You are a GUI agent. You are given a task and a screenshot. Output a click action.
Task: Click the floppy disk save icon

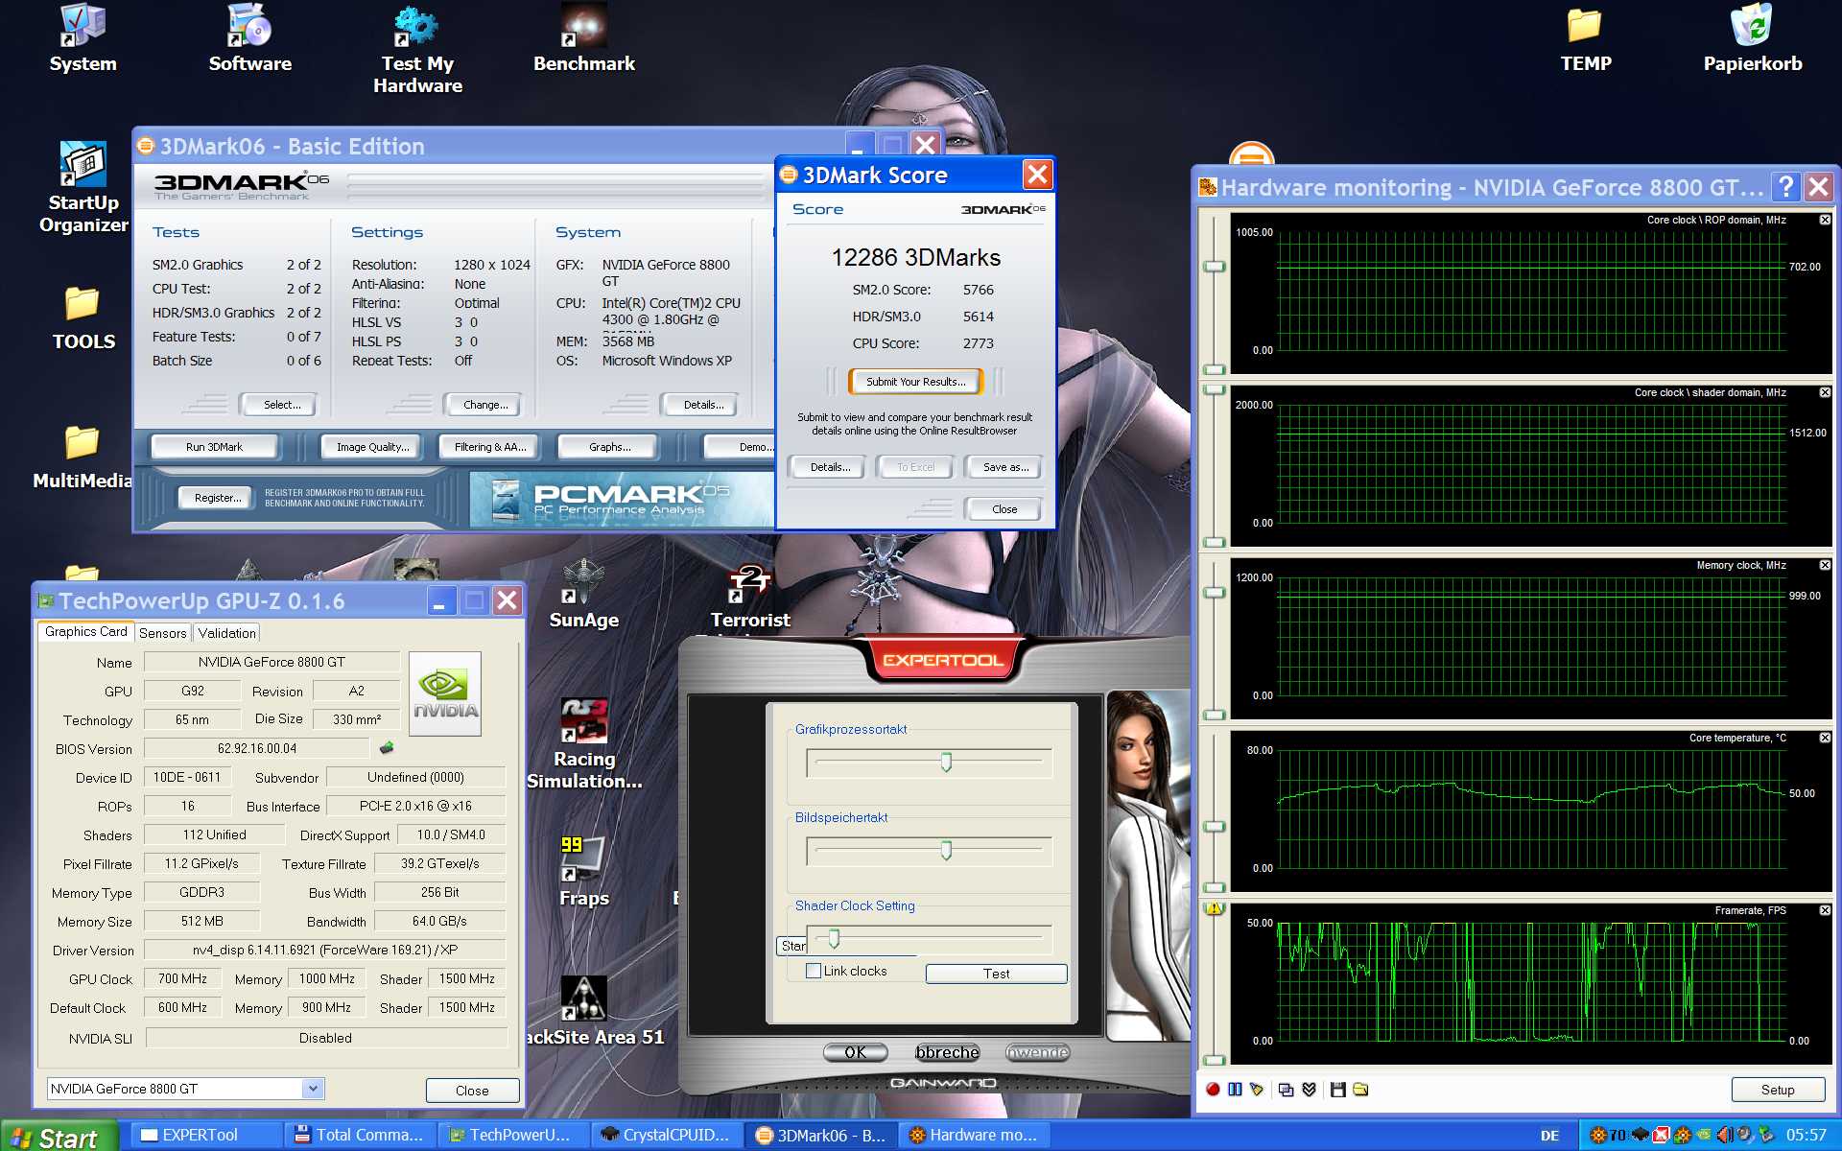pos(1337,1090)
